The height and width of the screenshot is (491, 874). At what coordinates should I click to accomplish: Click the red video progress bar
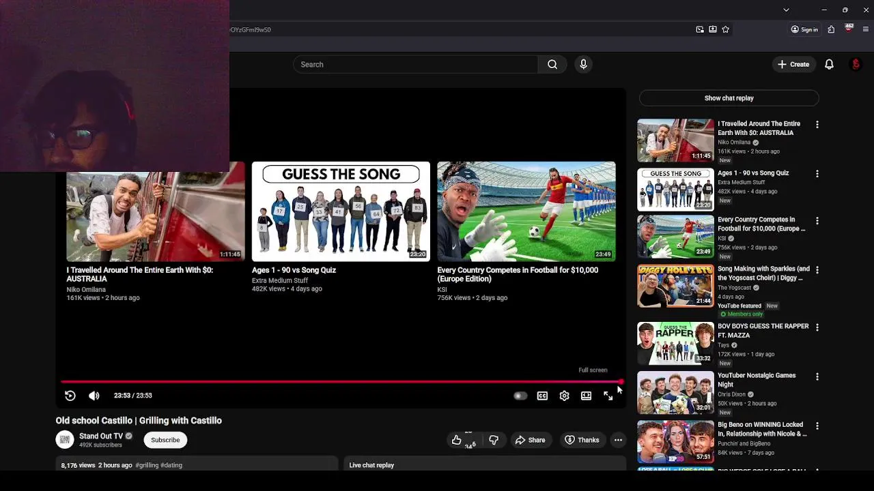pyautogui.click(x=341, y=382)
